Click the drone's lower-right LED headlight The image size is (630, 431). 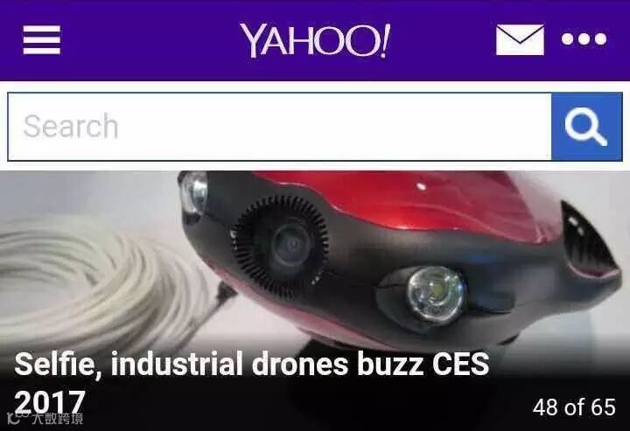(x=435, y=293)
